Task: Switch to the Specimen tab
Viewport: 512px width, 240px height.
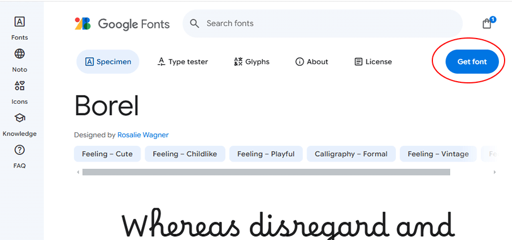Action: click(108, 62)
